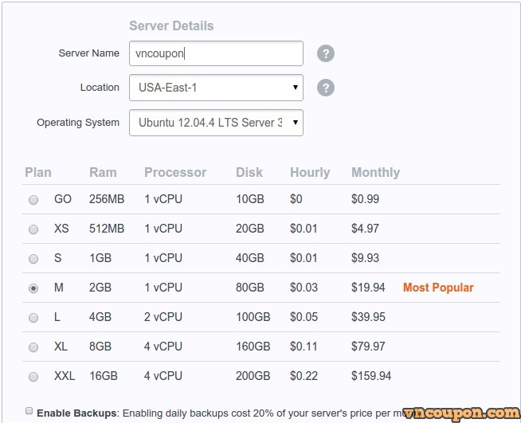Image resolution: width=521 pixels, height=423 pixels.
Task: Click the Enable Backups label text
Action: 76,413
